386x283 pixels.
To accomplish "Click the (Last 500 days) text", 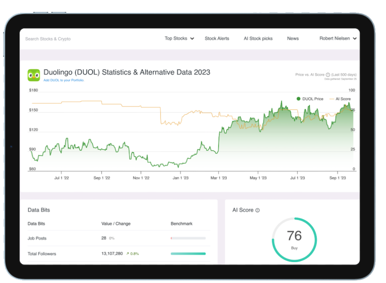I will [x=344, y=75].
